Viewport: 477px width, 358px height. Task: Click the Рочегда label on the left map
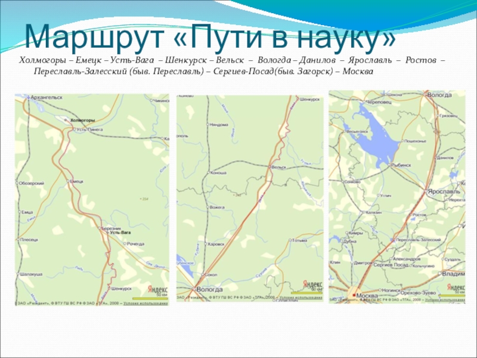point(136,244)
